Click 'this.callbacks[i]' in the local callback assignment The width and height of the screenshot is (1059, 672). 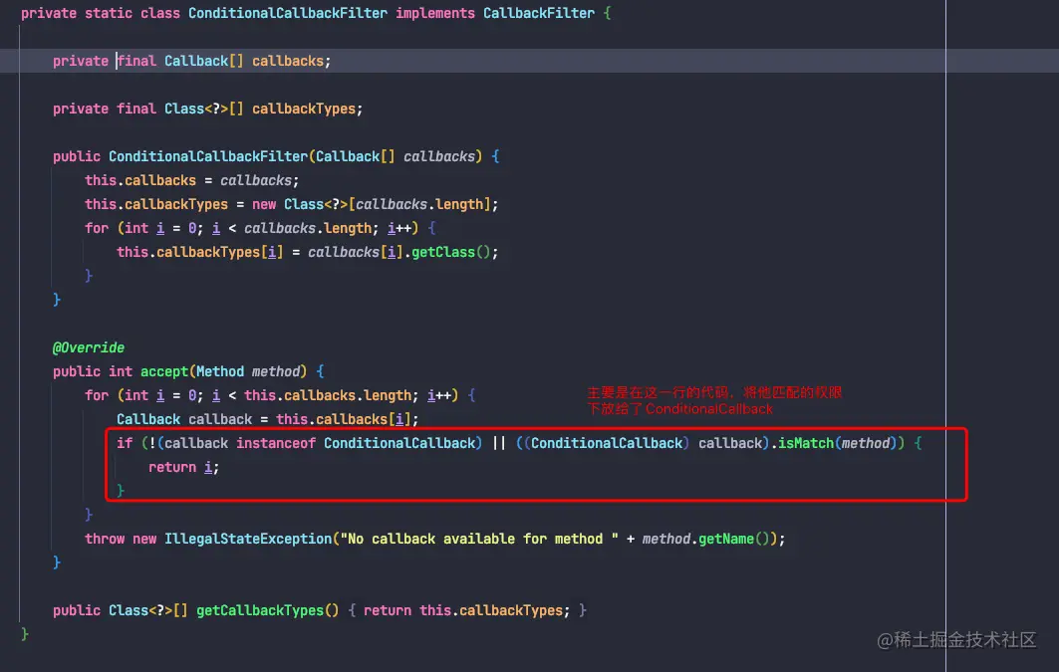pyautogui.click(x=343, y=420)
